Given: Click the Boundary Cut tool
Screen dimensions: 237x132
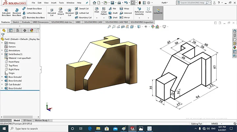Looking at the screenshot, I should coord(83,18).
